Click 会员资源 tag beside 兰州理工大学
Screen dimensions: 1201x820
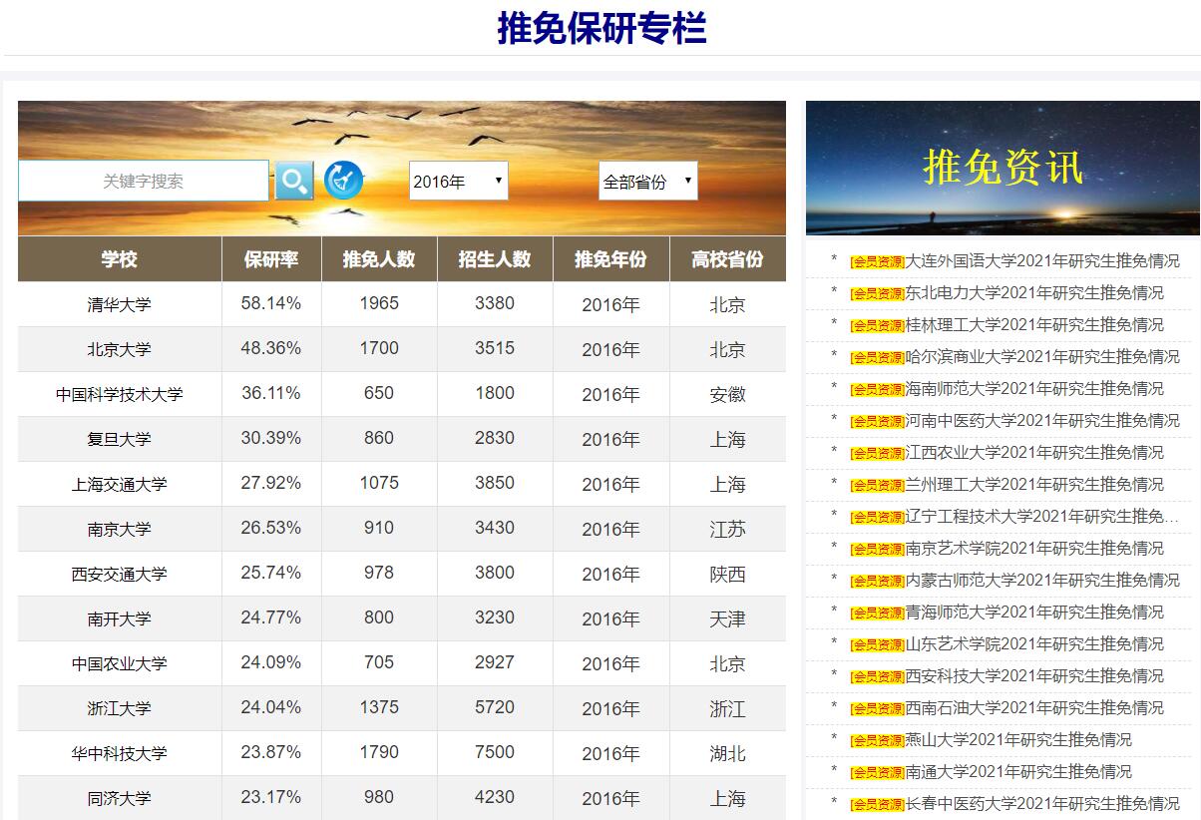pyautogui.click(x=877, y=486)
